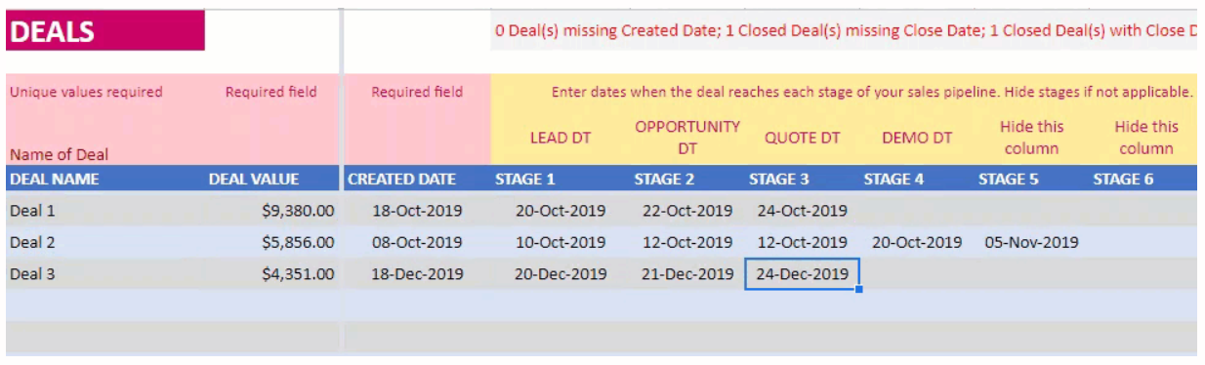Select Deal 1 created date 18-Oct-2019
Viewport: 1205px width, 365px height.
point(417,210)
